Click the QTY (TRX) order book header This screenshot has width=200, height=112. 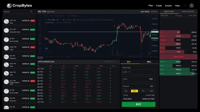(x=178, y=16)
